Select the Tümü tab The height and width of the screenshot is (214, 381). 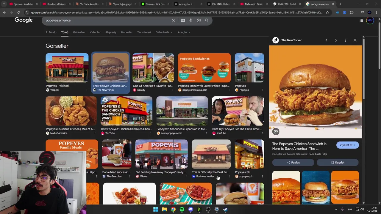tap(65, 32)
